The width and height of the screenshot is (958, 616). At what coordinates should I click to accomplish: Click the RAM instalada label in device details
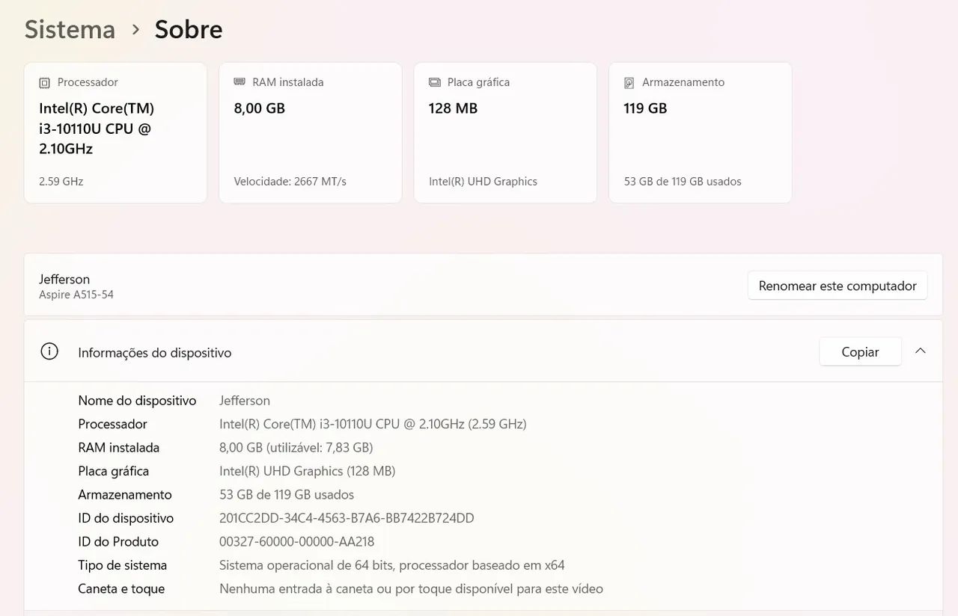(118, 448)
